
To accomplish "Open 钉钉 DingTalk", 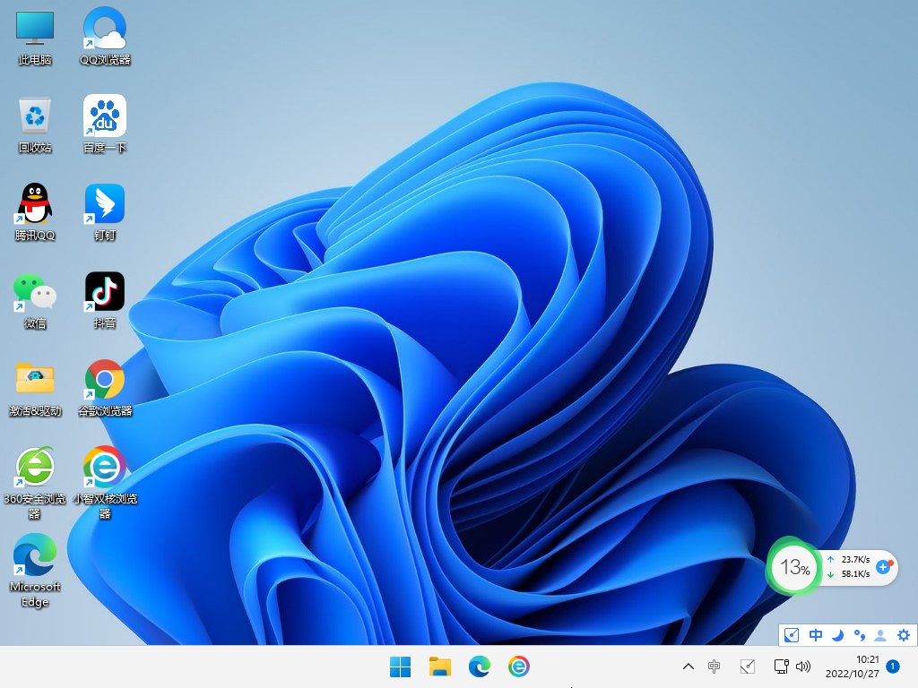I will 104,209.
